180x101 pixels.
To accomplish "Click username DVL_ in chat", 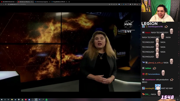I will click(148, 94).
